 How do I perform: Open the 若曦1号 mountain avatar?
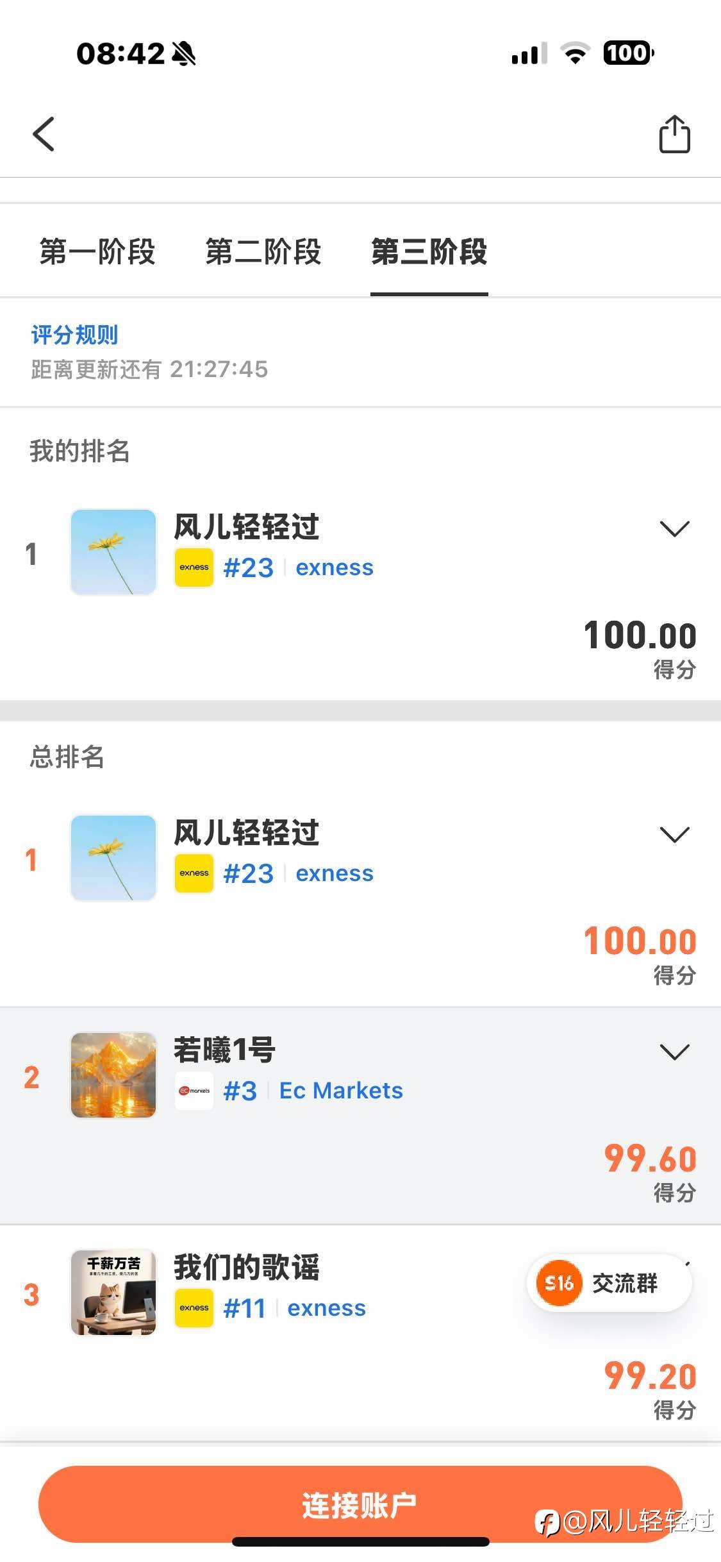113,1075
